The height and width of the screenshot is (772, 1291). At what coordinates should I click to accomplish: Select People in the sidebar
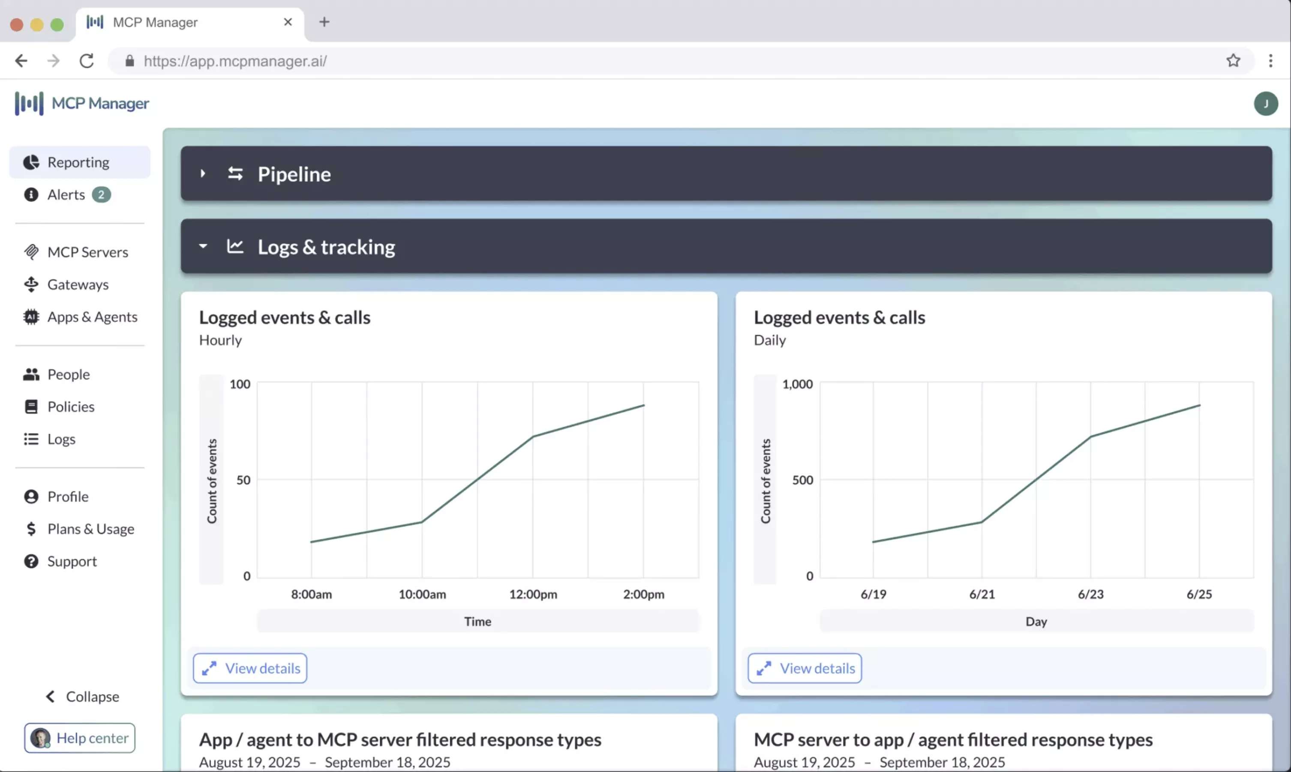pos(31,374)
